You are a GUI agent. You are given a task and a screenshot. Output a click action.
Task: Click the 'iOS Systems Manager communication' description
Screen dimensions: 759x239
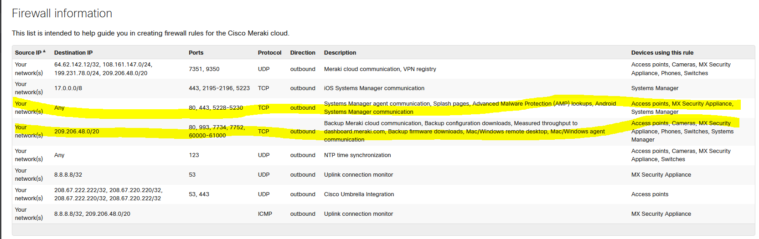pos(374,88)
